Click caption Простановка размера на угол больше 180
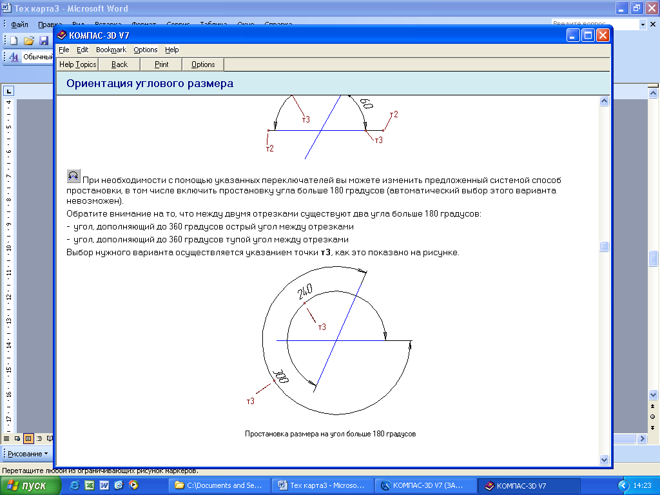660x495 pixels. click(x=331, y=434)
